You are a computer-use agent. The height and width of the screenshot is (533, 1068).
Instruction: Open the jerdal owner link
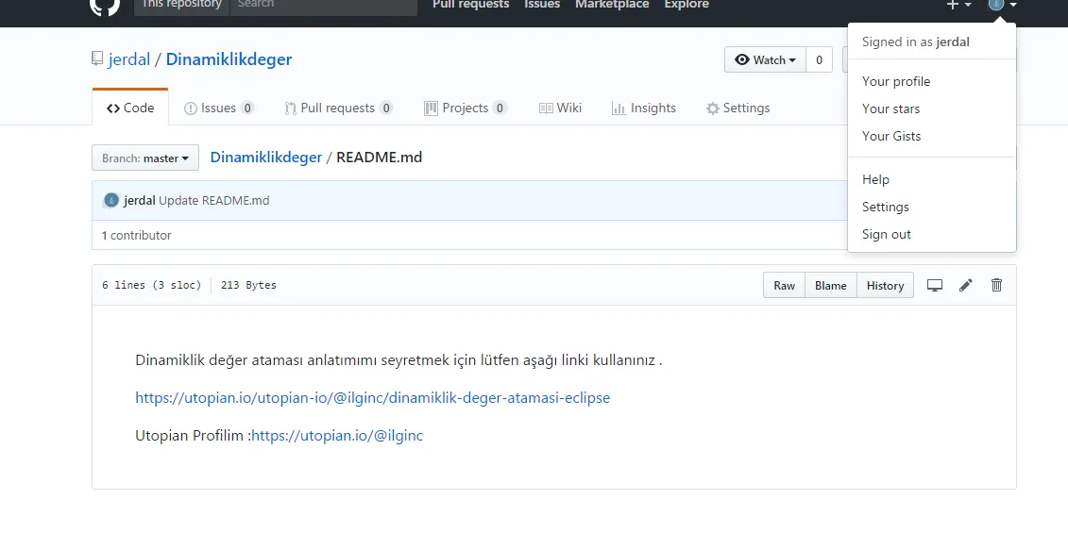(128, 59)
